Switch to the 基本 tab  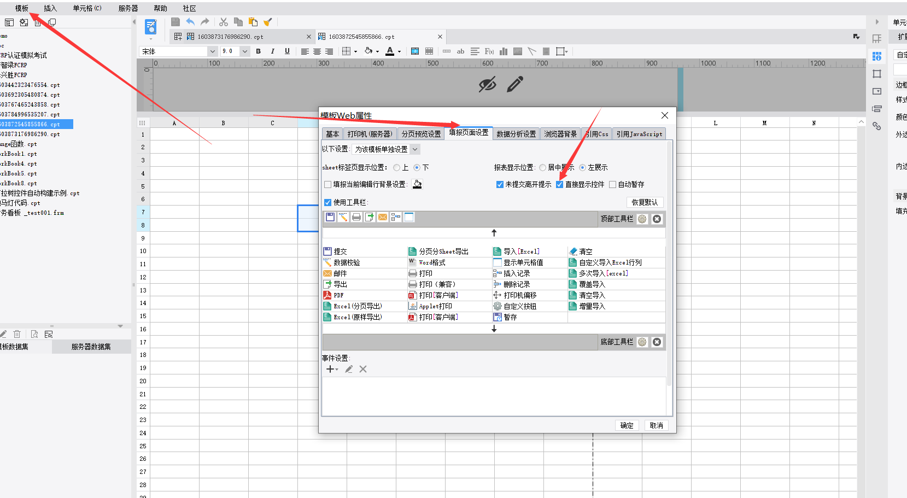(x=332, y=134)
